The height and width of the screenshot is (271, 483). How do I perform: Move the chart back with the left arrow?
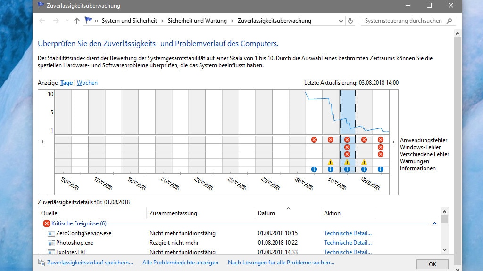tap(42, 142)
